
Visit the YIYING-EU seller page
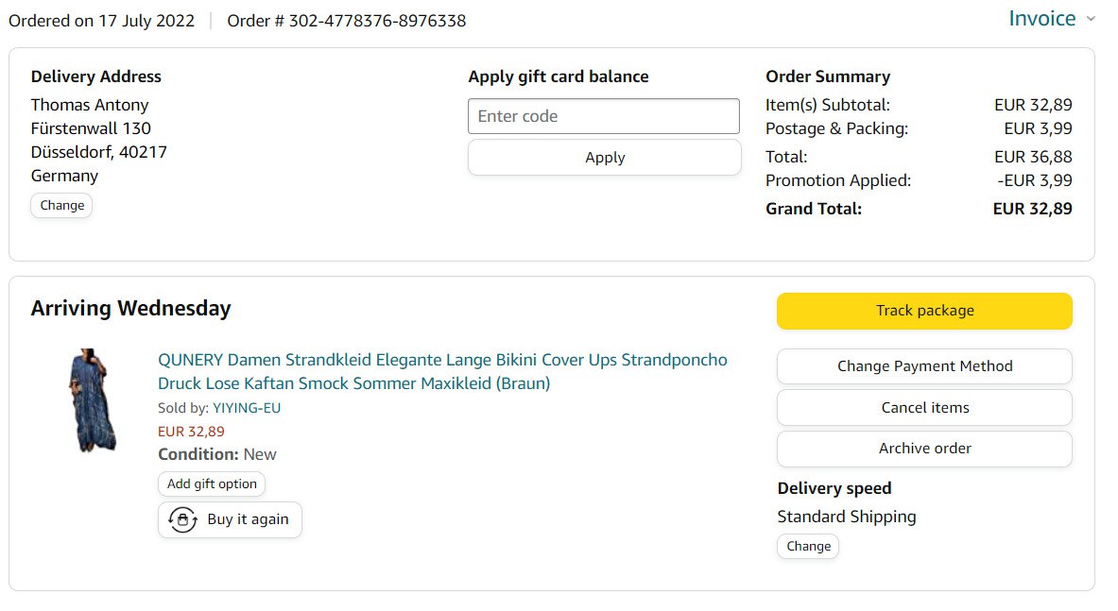click(247, 408)
